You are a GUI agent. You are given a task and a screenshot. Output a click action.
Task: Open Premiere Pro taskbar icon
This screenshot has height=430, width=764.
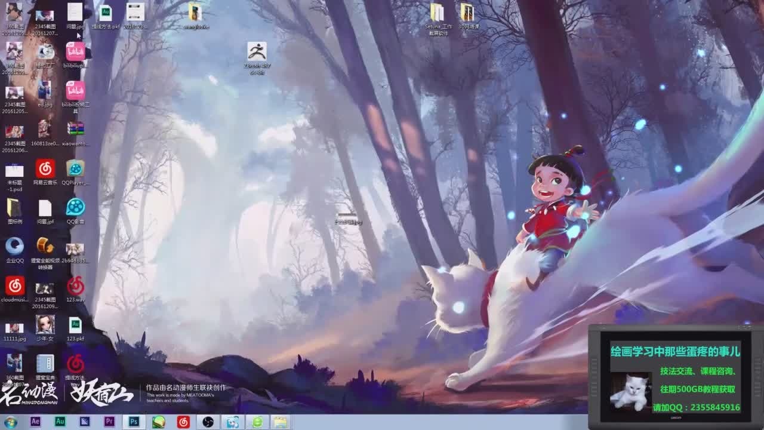109,422
